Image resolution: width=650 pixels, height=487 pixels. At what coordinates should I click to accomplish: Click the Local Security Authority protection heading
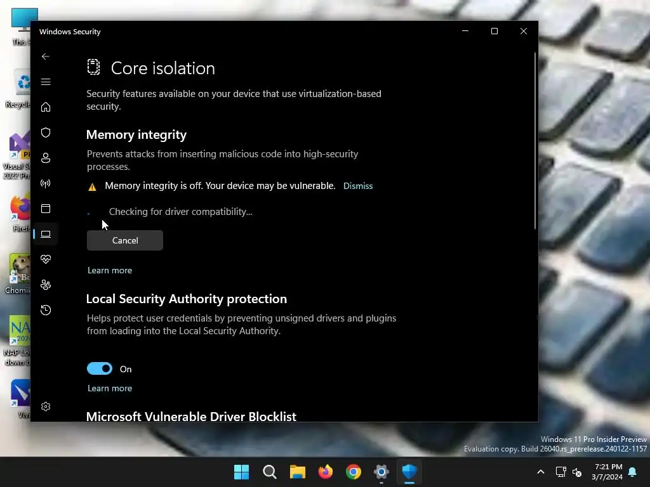point(187,299)
